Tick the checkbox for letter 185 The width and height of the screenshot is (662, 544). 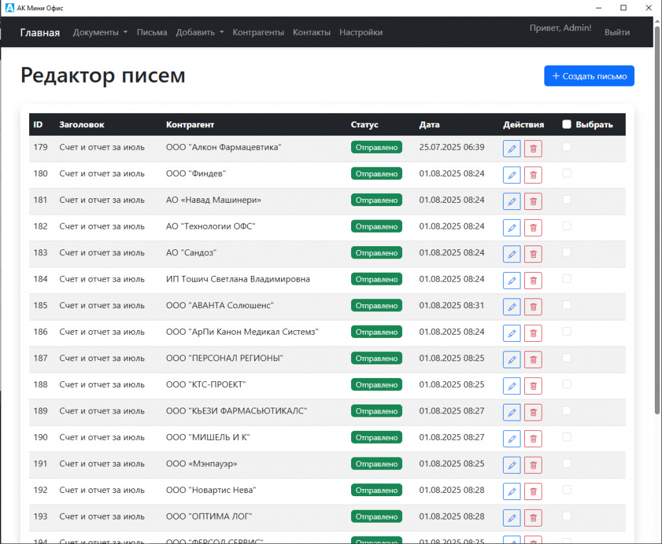click(566, 305)
